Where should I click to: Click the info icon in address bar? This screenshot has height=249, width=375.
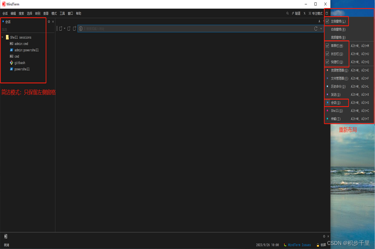[81, 28]
